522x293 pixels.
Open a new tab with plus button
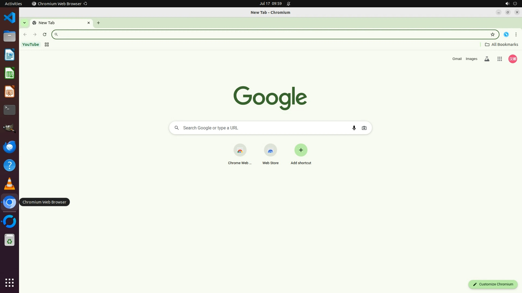pyautogui.click(x=98, y=23)
